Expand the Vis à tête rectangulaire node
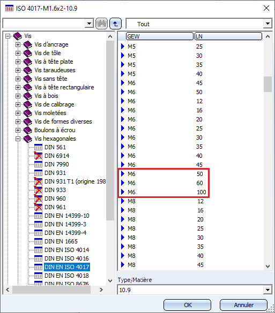The image size is (275, 313). coord(18,88)
